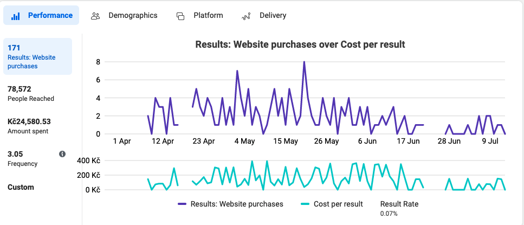Click the purple legend color swatch

182,204
